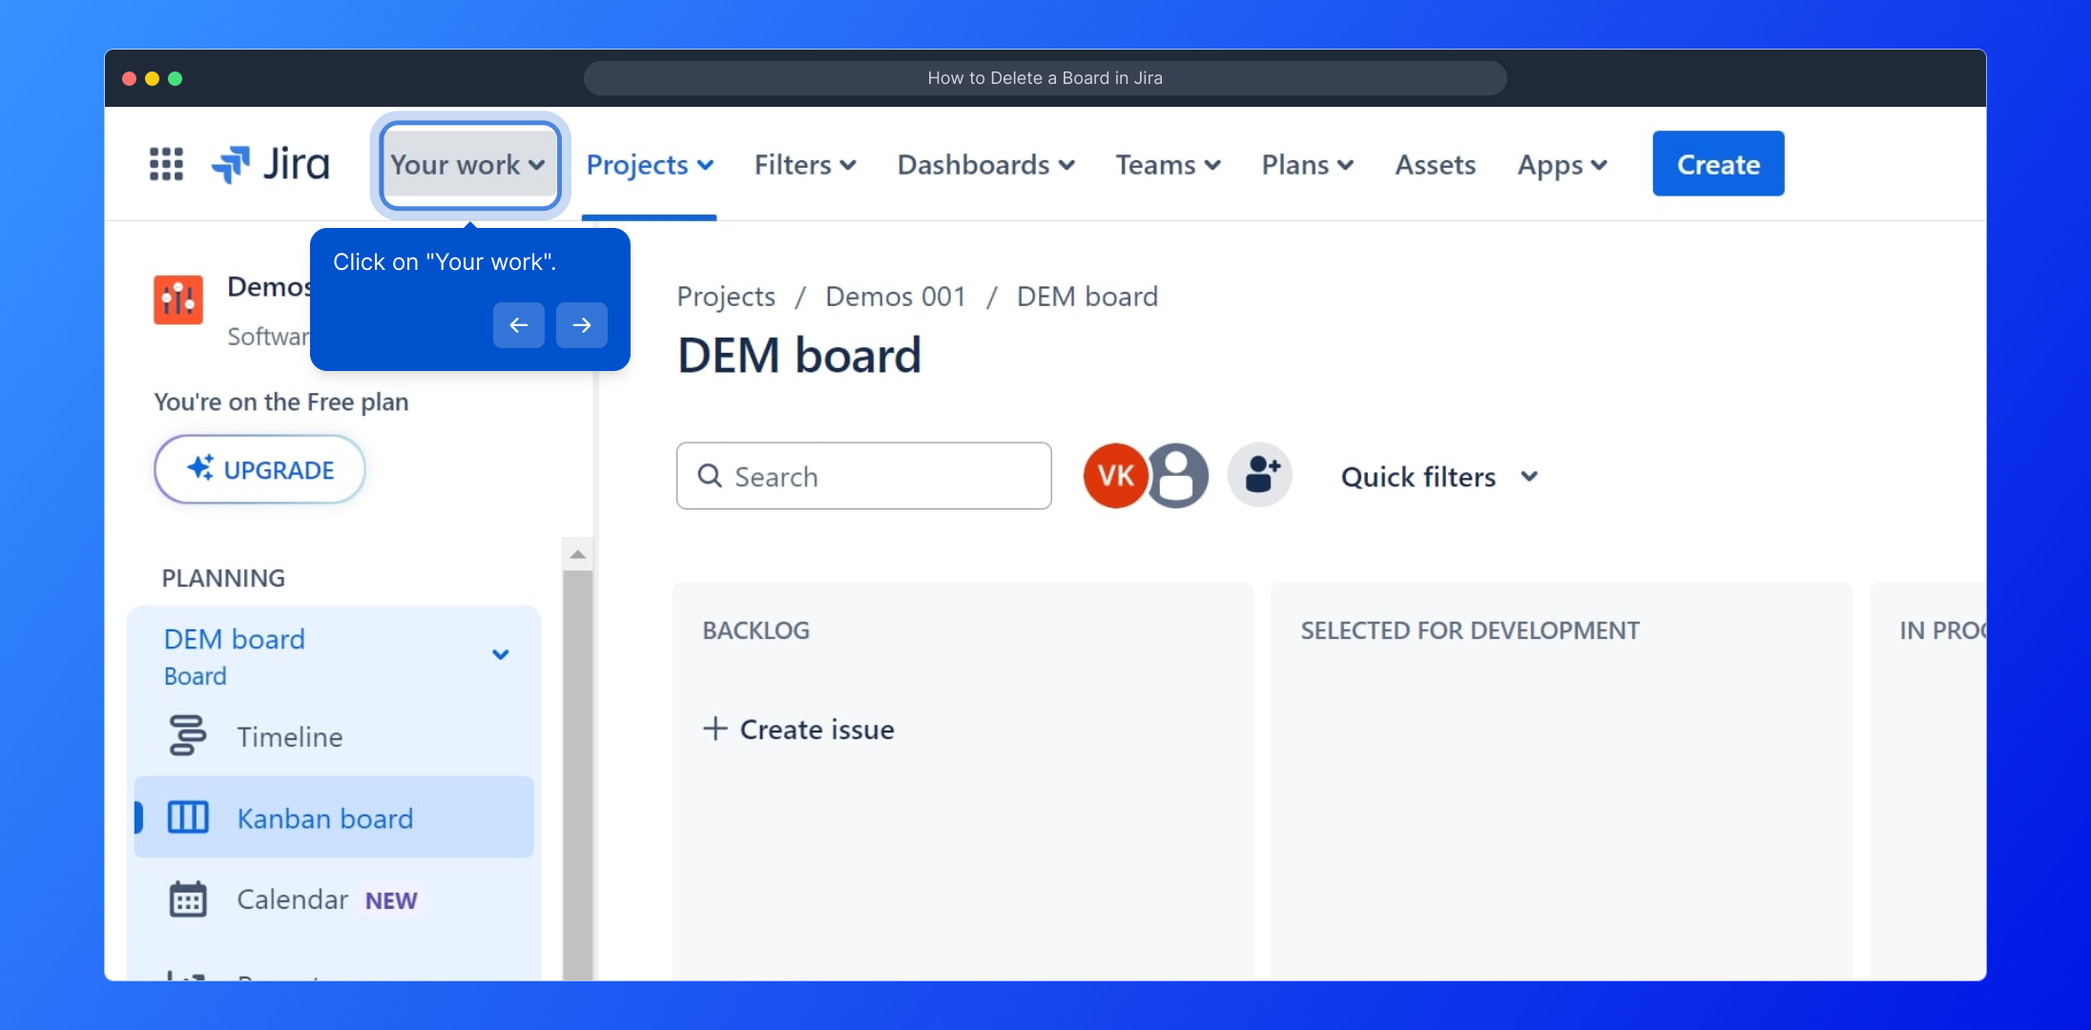Click the add people icon

point(1260,475)
